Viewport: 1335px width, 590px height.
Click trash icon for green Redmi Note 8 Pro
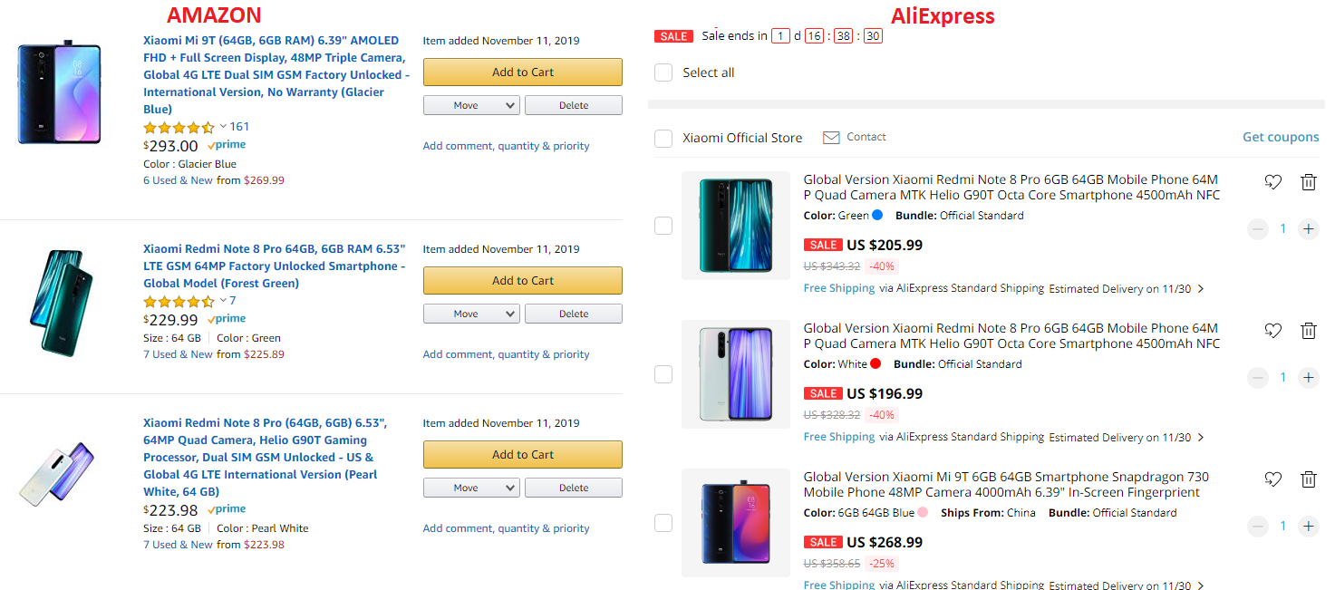point(1308,182)
